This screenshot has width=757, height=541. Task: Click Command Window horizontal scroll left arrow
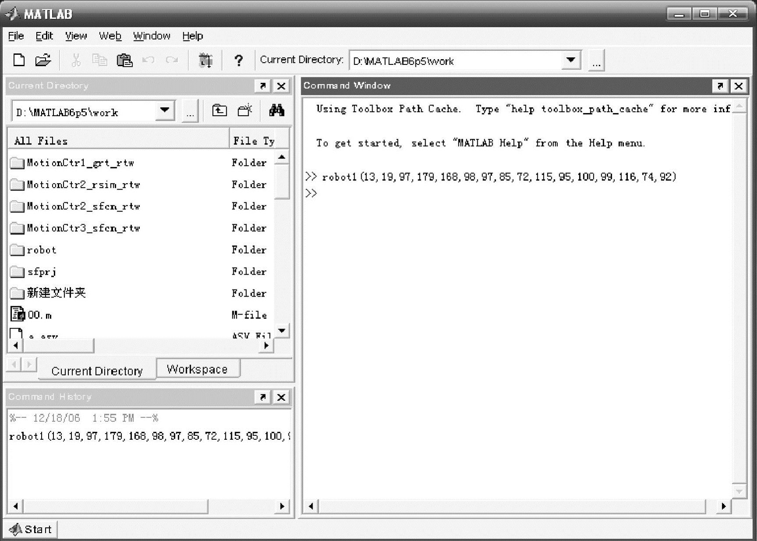(x=311, y=506)
